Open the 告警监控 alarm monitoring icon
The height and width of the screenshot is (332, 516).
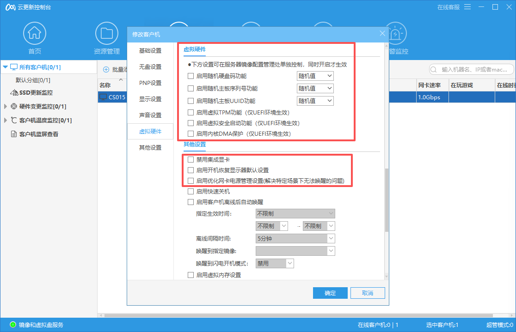(395, 33)
